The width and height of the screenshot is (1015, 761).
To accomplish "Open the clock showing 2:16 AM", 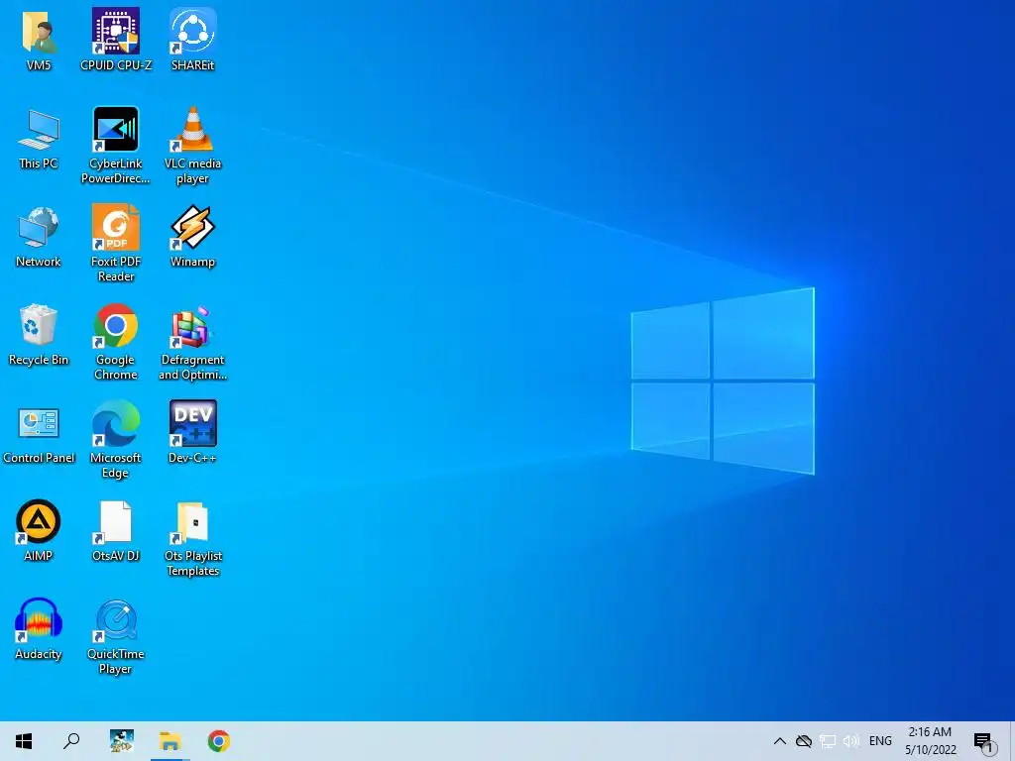I will (x=930, y=741).
